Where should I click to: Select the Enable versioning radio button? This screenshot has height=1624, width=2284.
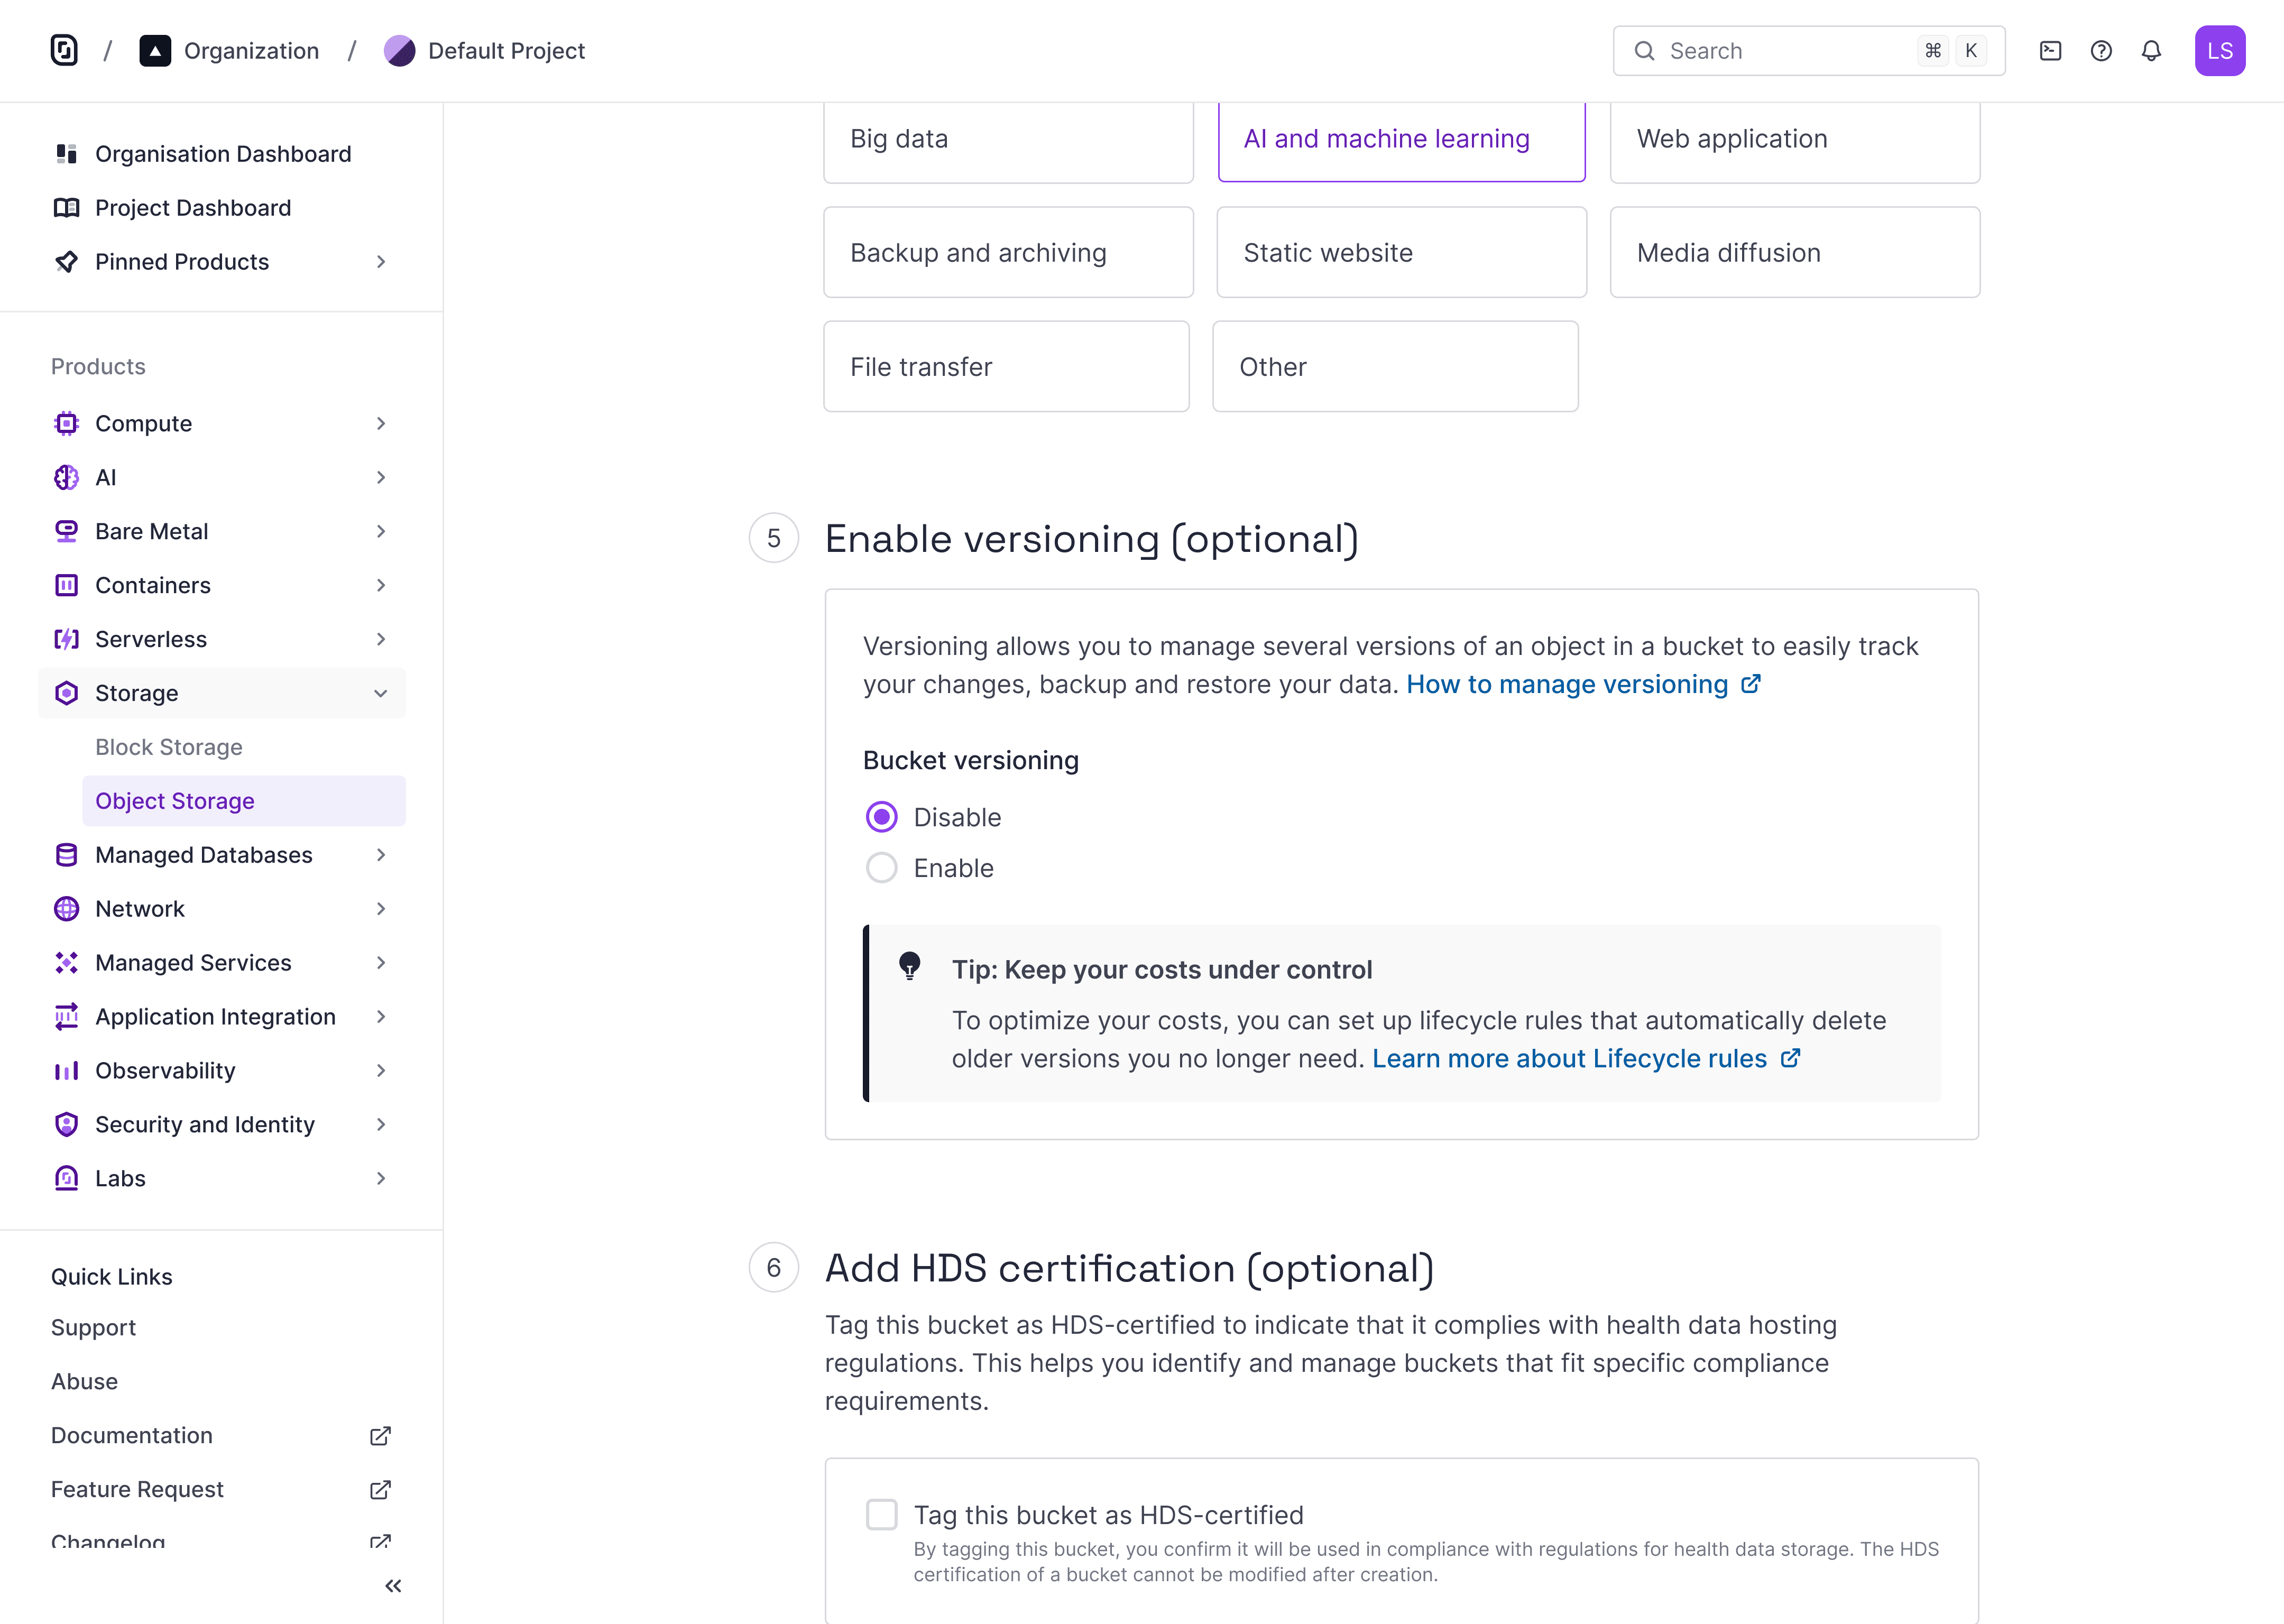tap(881, 868)
